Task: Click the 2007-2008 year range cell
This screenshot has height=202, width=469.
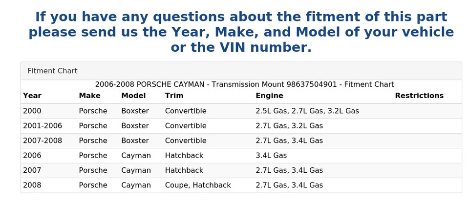Action: (43, 141)
